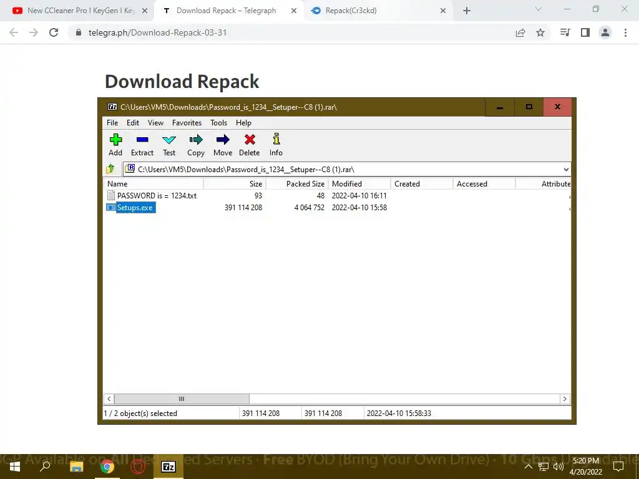This screenshot has width=639, height=479.
Task: Sort by Modified column header
Action: pyautogui.click(x=359, y=184)
